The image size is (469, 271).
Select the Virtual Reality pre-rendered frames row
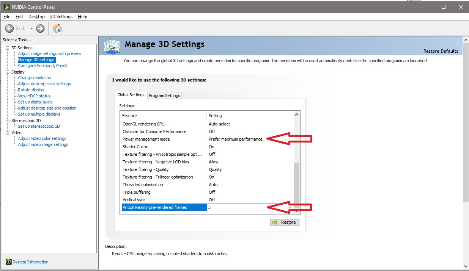point(207,207)
